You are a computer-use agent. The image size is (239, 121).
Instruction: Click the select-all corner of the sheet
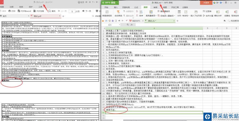(104, 28)
